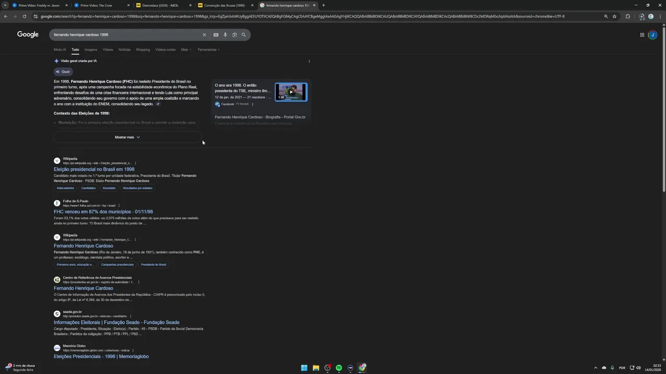Open the Windows Start menu
This screenshot has width=666, height=374.
pyautogui.click(x=304, y=368)
